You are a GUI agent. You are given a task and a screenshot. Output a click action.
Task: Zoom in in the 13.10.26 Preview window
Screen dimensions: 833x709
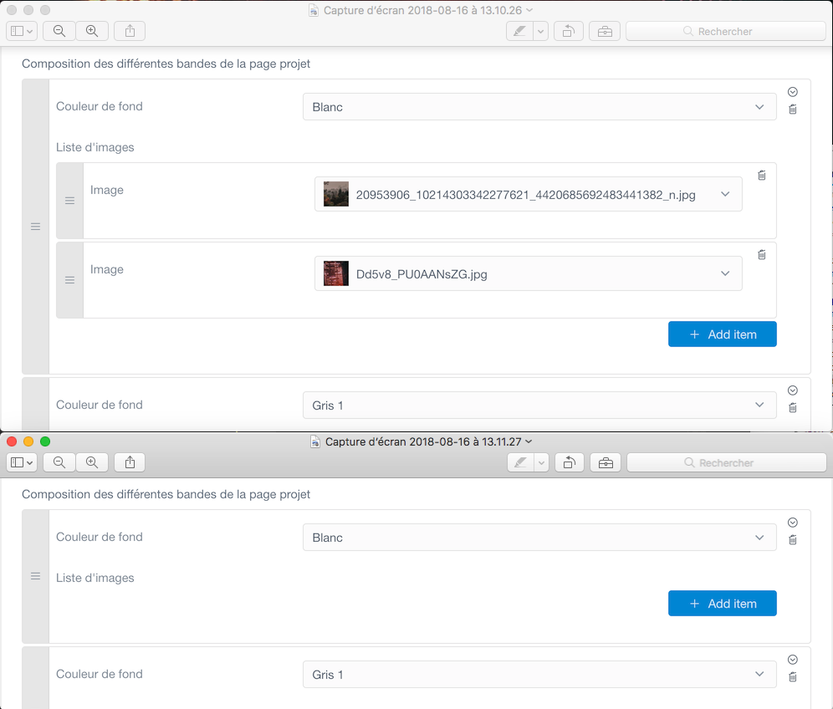pyautogui.click(x=92, y=31)
